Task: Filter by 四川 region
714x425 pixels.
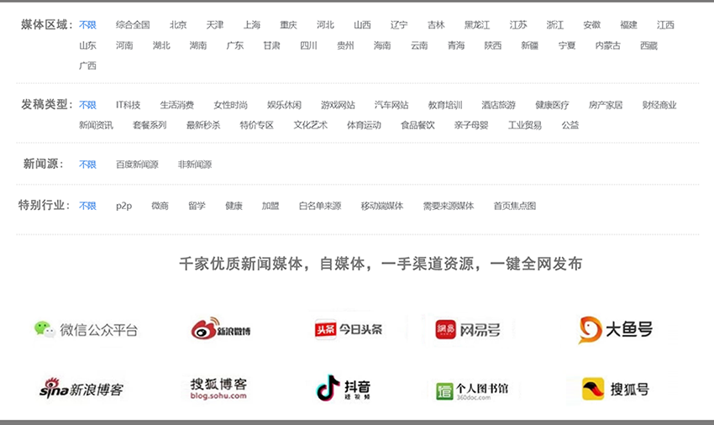Action: [309, 45]
